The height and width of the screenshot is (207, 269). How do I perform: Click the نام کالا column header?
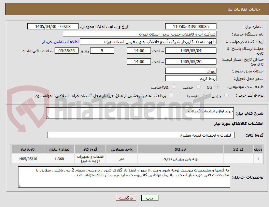tap(180, 149)
